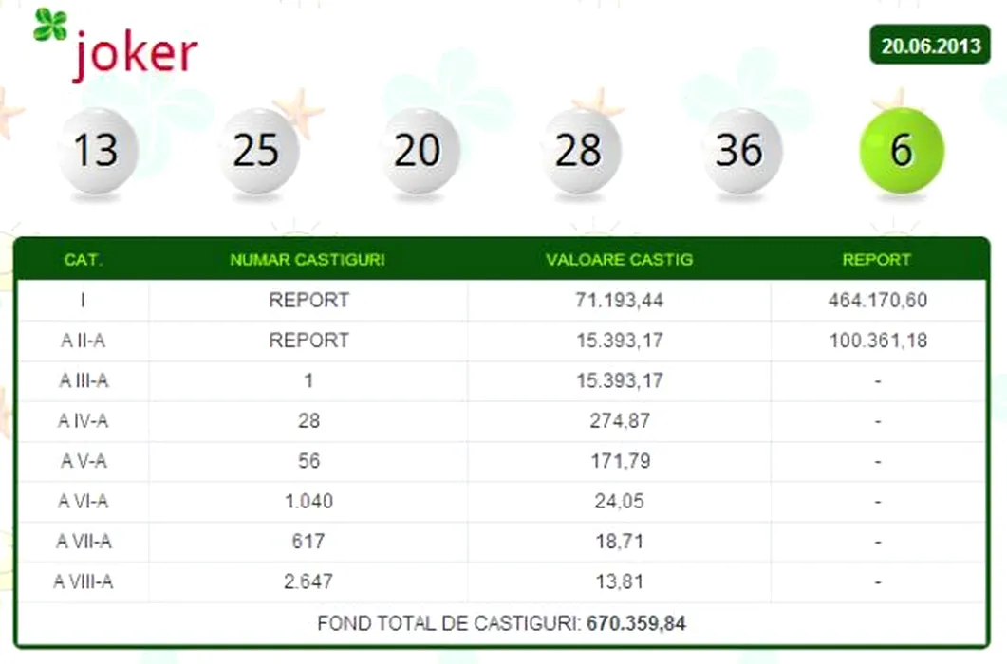Click the 20.06.2013 date badge

click(930, 46)
